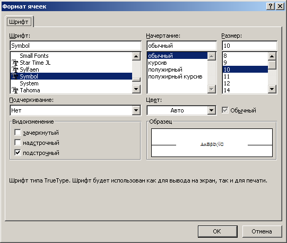
Task: Click the font list scroll down arrow
Action: click(x=136, y=89)
